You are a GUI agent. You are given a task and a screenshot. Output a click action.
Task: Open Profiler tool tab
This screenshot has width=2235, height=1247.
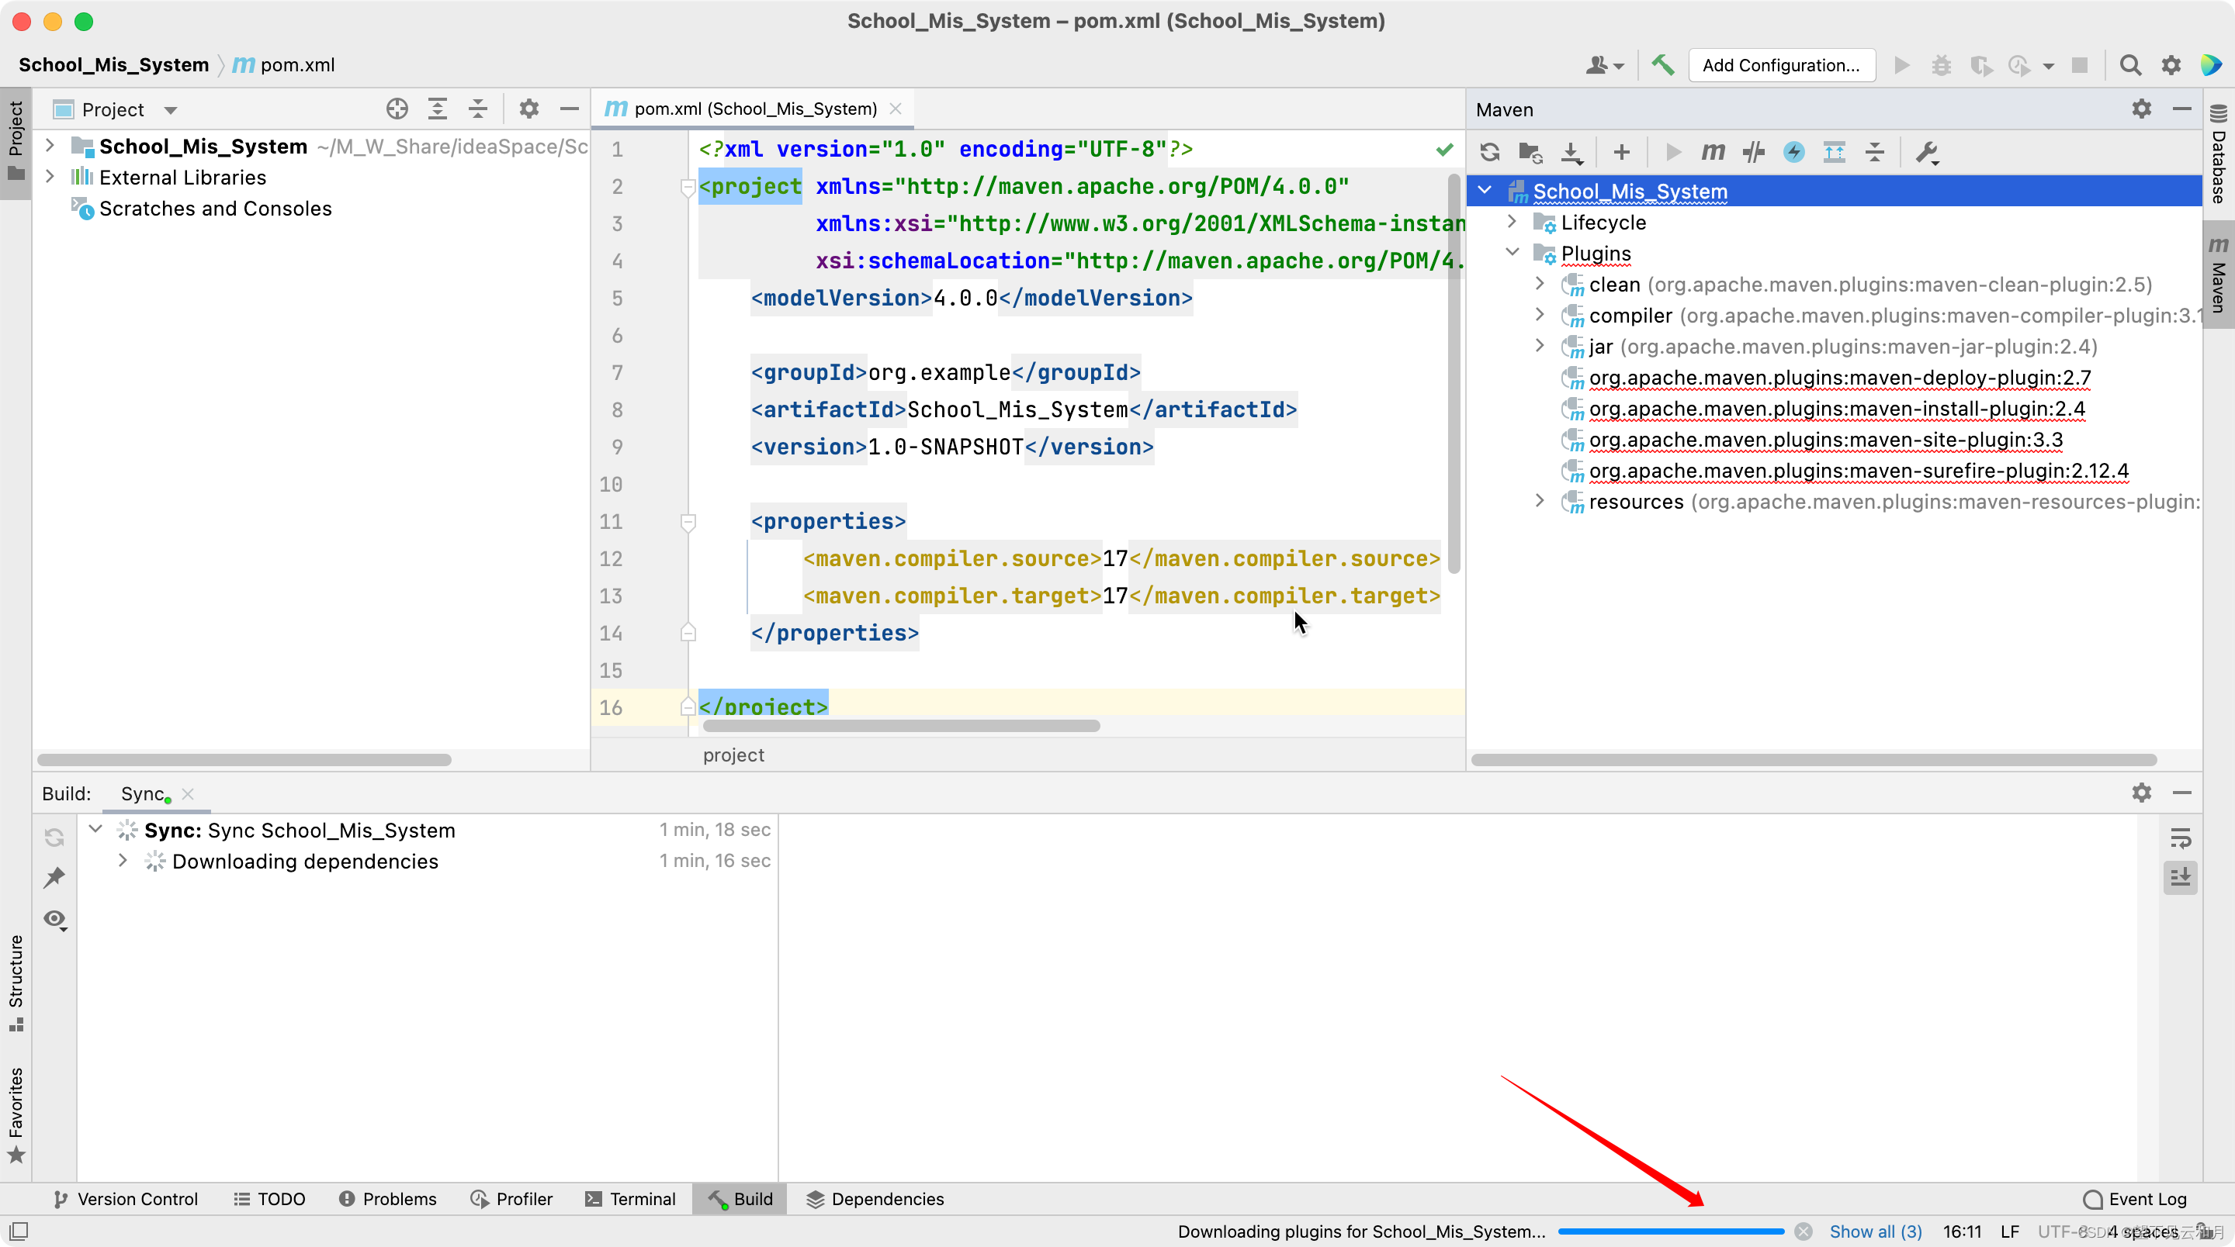[x=511, y=1199]
